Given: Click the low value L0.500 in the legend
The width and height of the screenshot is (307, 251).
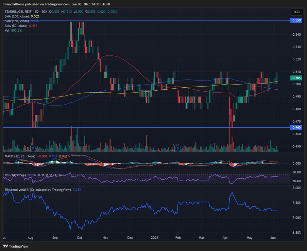Looking at the screenshot, I should [x=79, y=12].
